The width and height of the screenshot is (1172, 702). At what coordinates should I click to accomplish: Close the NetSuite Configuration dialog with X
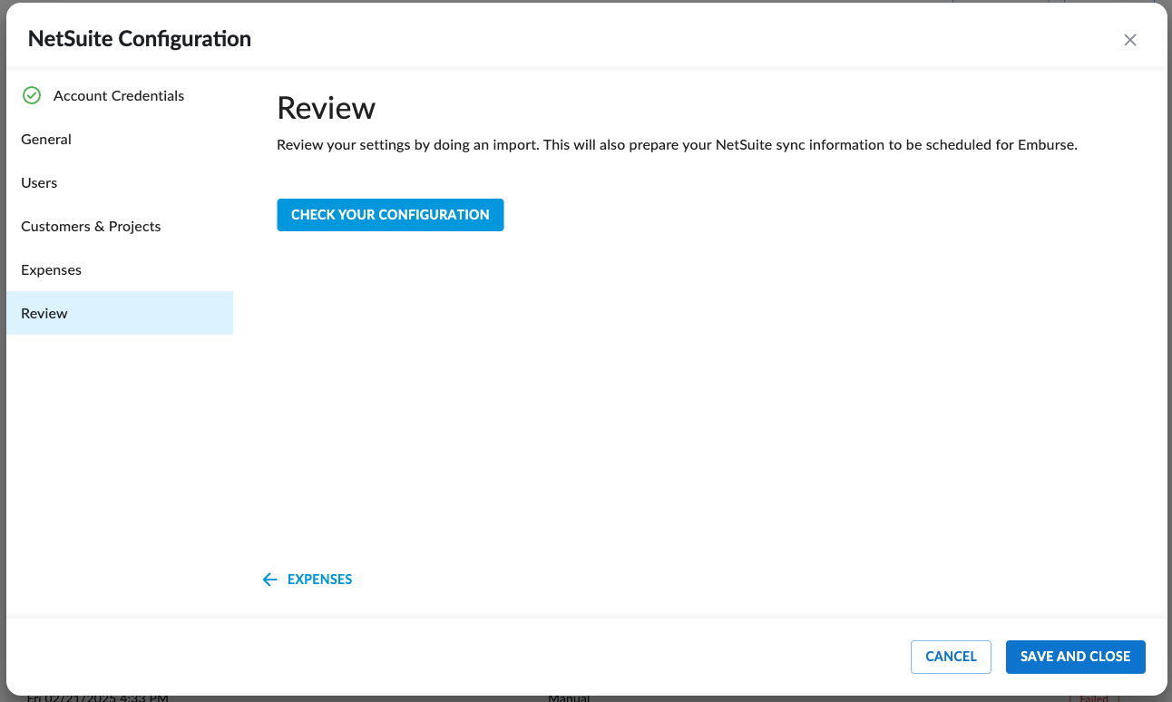point(1129,40)
